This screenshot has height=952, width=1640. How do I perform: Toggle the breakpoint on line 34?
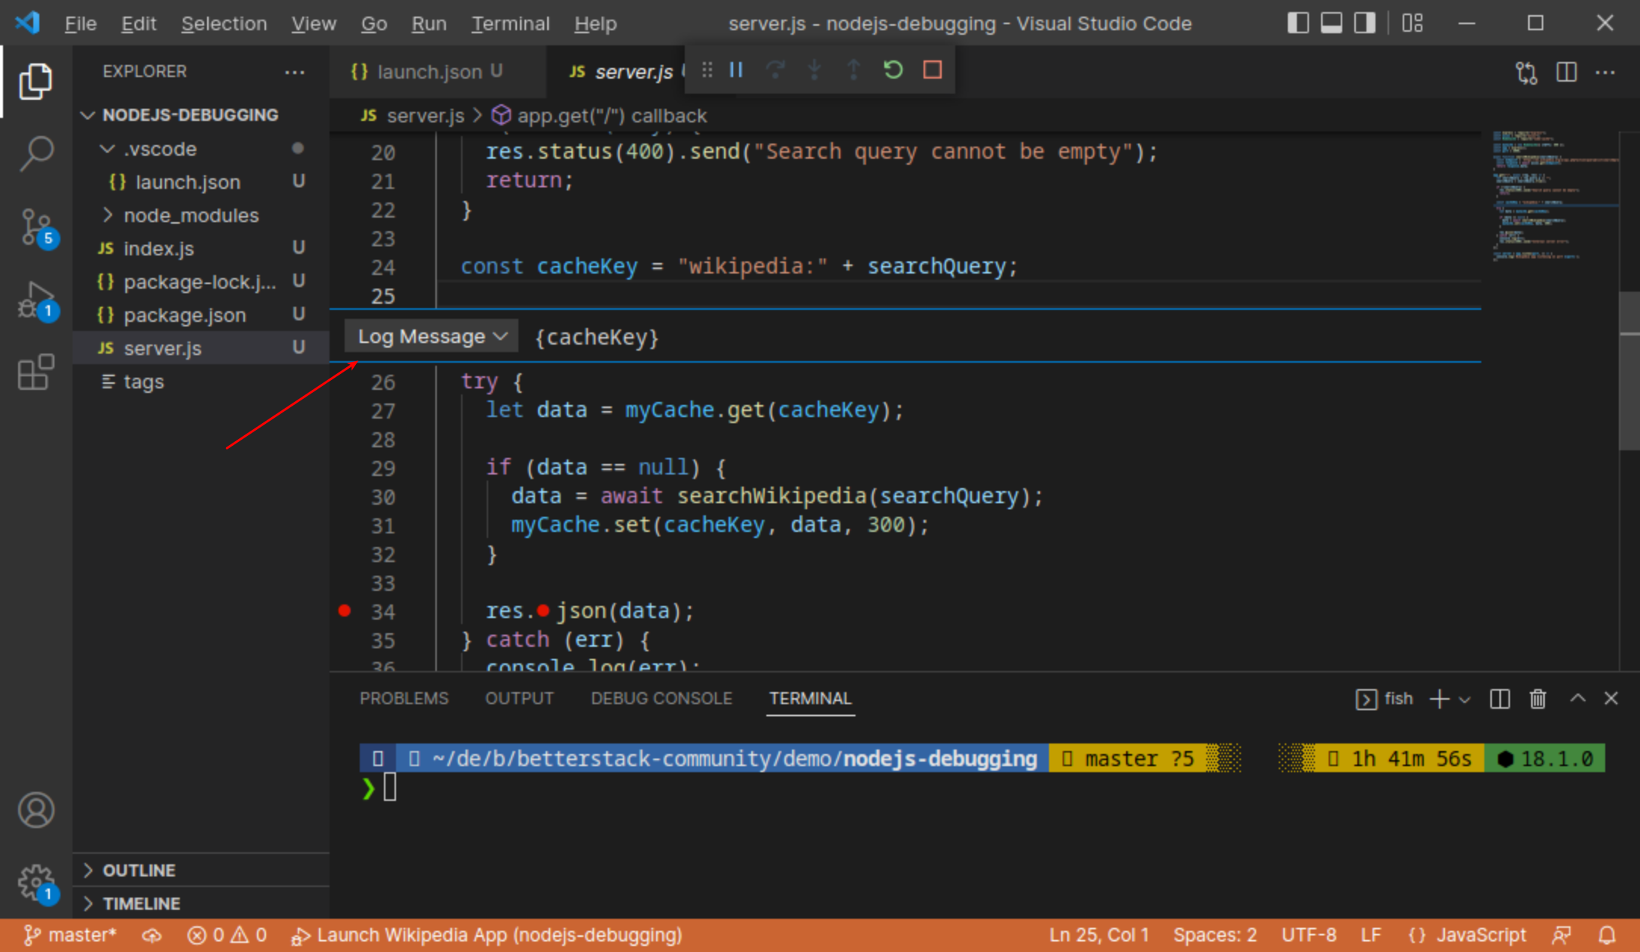[x=345, y=610]
